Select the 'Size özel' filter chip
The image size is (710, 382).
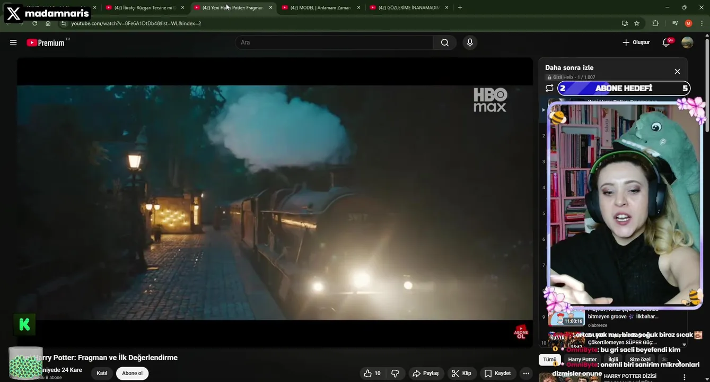(640, 360)
